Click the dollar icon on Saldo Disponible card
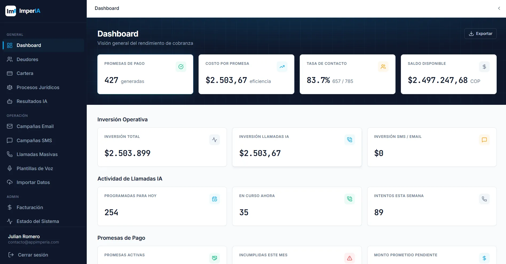The height and width of the screenshot is (264, 506). click(484, 67)
